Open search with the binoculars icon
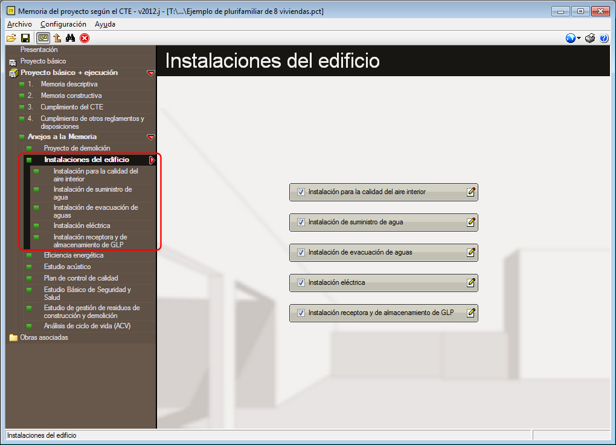The image size is (616, 445). [70, 38]
